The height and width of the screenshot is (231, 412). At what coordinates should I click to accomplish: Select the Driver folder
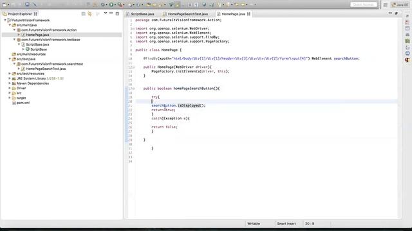pyautogui.click(x=21, y=88)
